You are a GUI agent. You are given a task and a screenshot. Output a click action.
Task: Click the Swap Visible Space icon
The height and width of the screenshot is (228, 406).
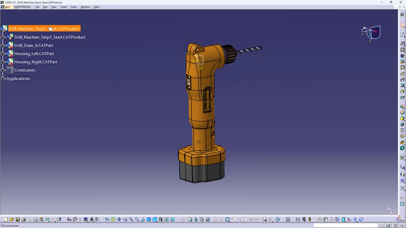173,220
